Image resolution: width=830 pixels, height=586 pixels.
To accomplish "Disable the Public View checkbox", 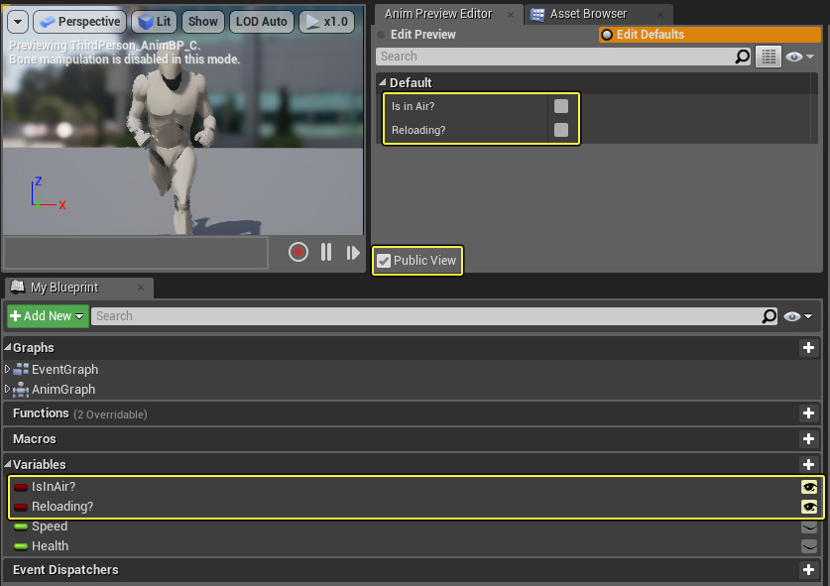I will pyautogui.click(x=383, y=261).
